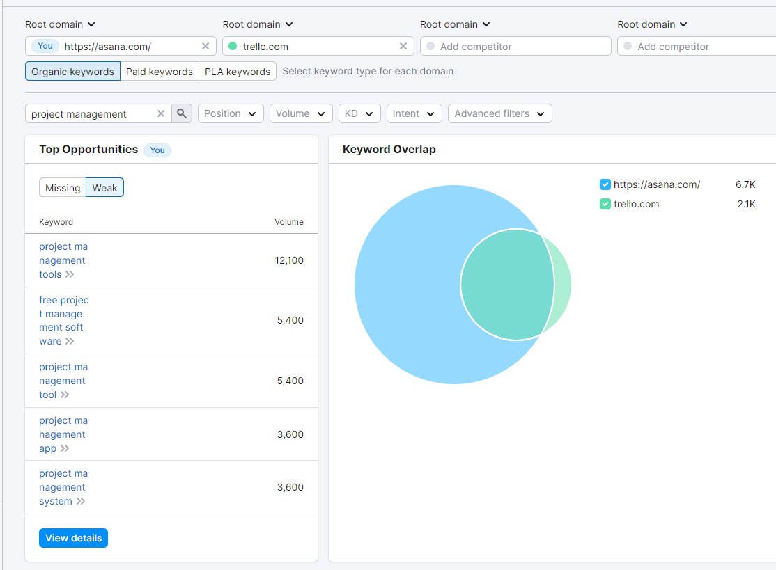Image resolution: width=776 pixels, height=570 pixels.
Task: Switch to Missing opportunities
Action: pos(63,187)
